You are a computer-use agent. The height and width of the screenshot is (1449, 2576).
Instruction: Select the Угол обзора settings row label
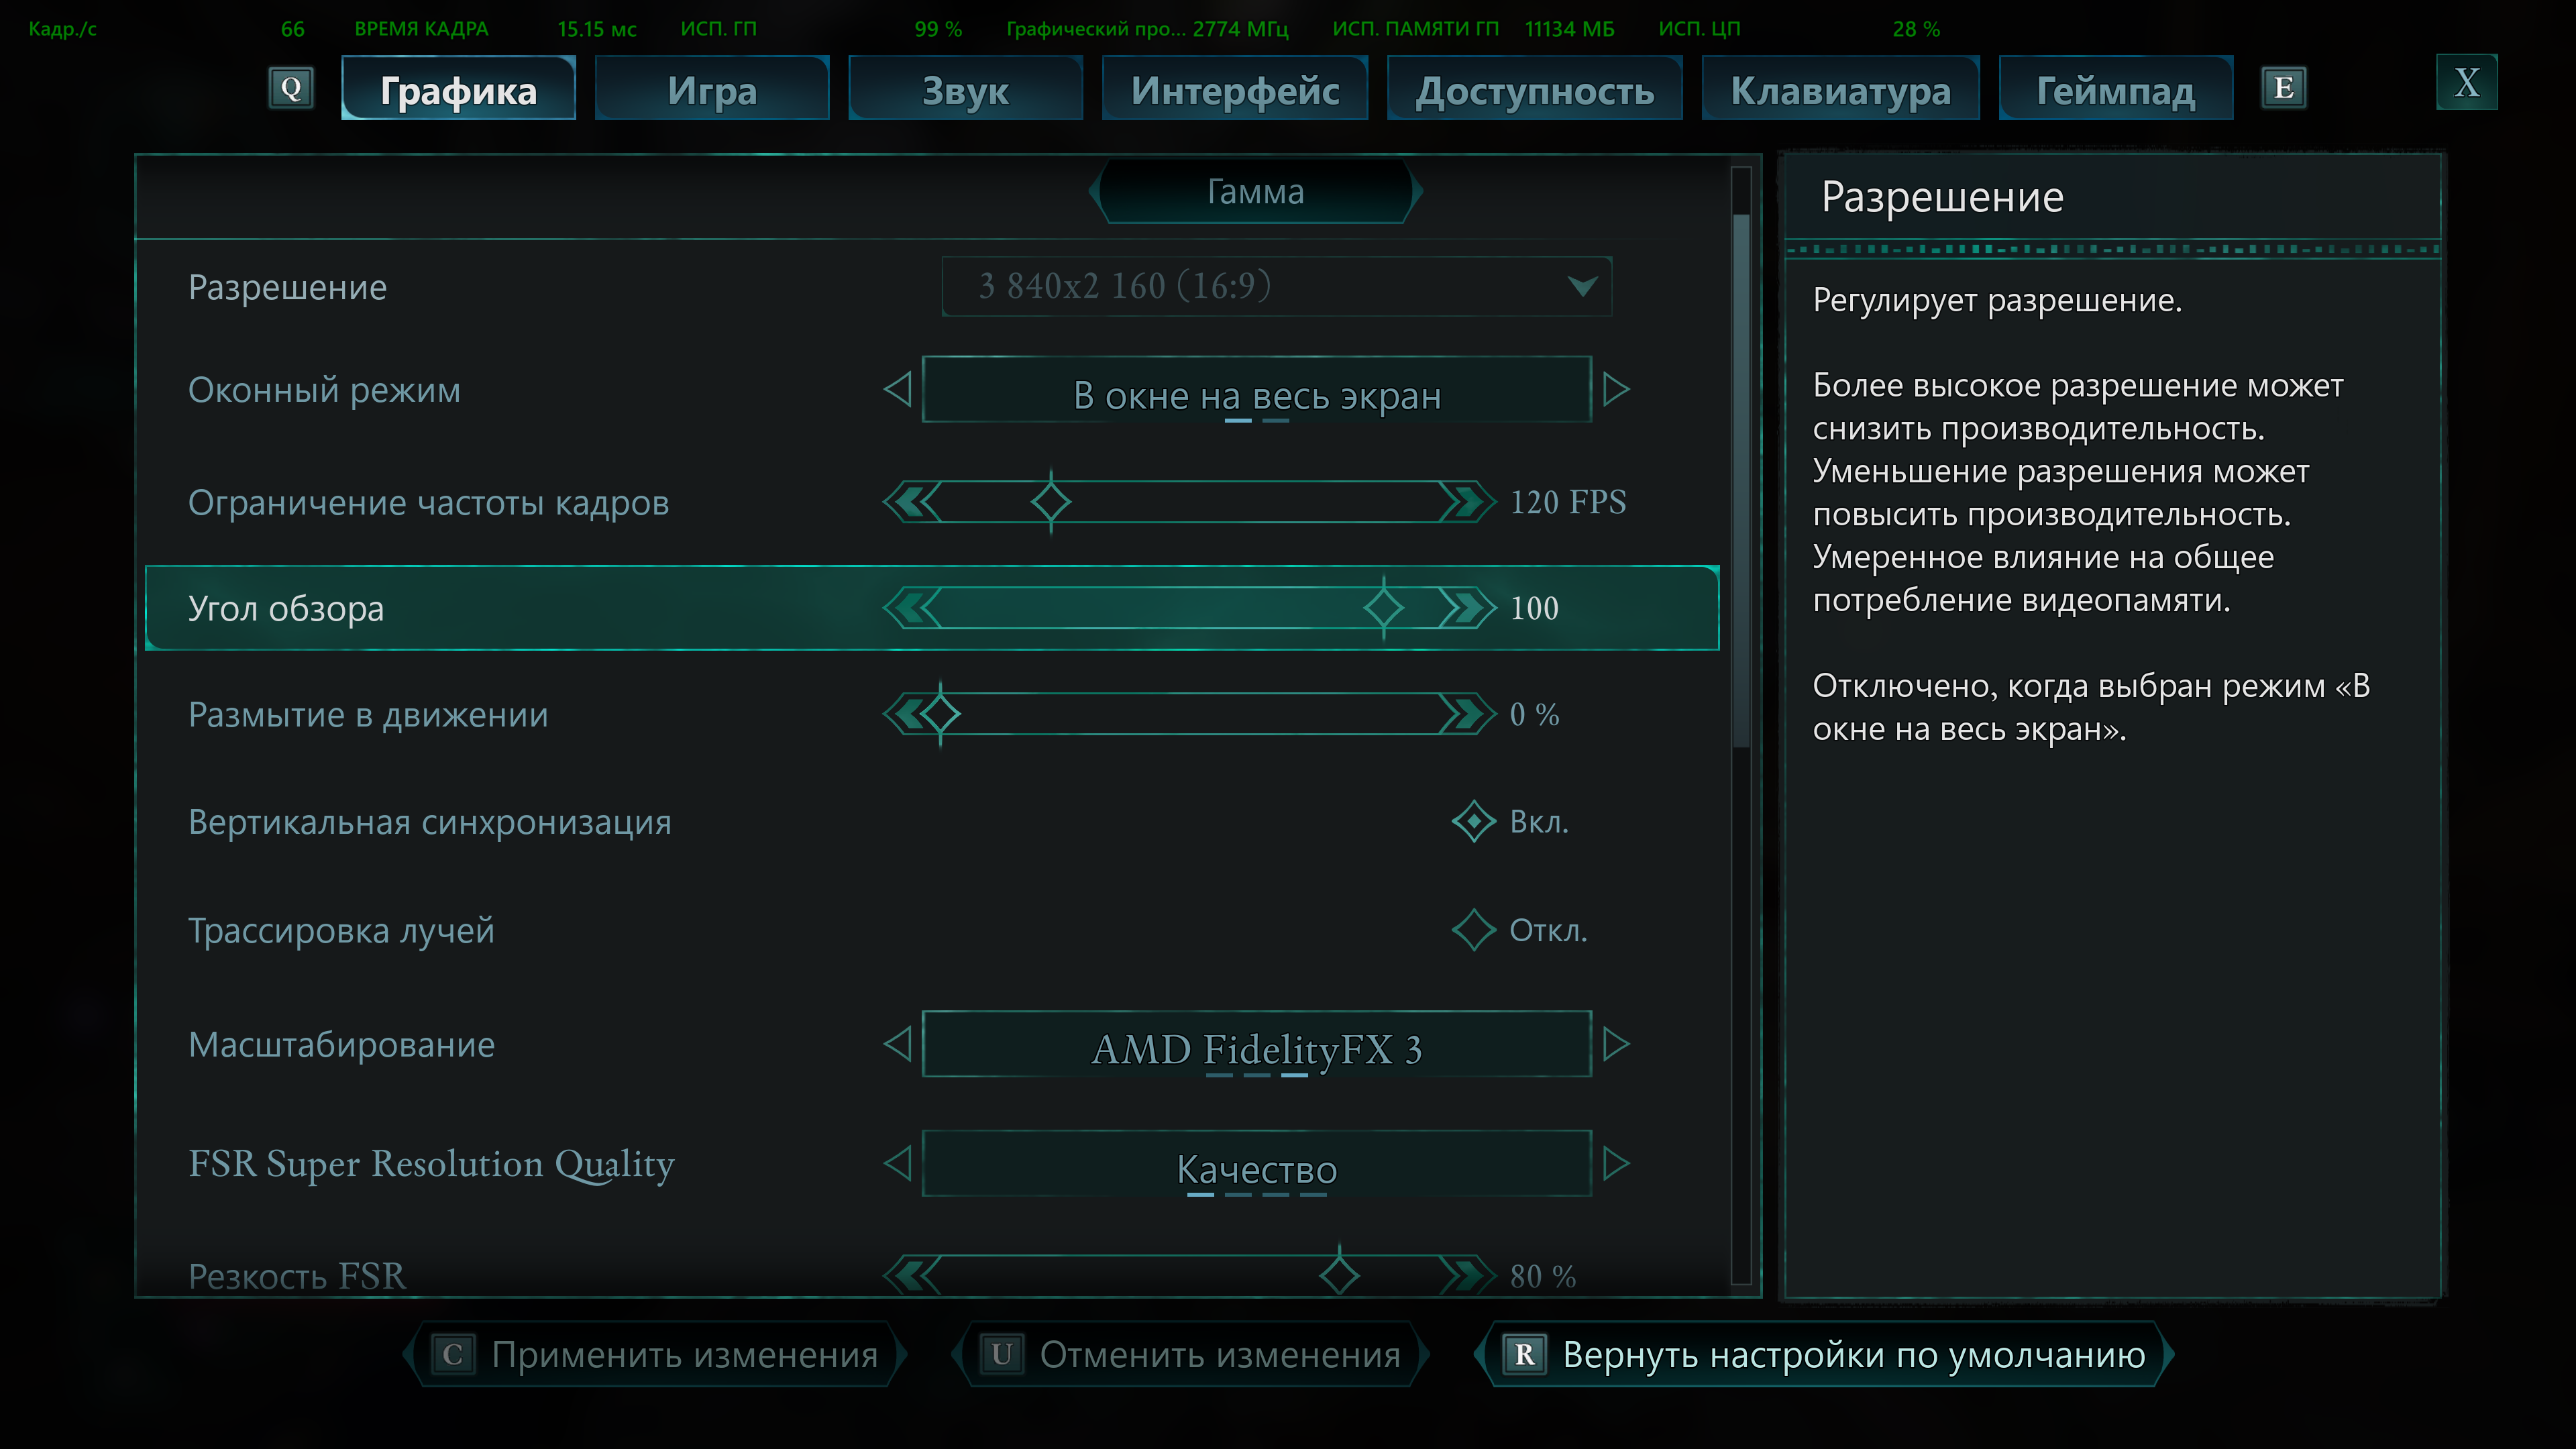coord(286,608)
